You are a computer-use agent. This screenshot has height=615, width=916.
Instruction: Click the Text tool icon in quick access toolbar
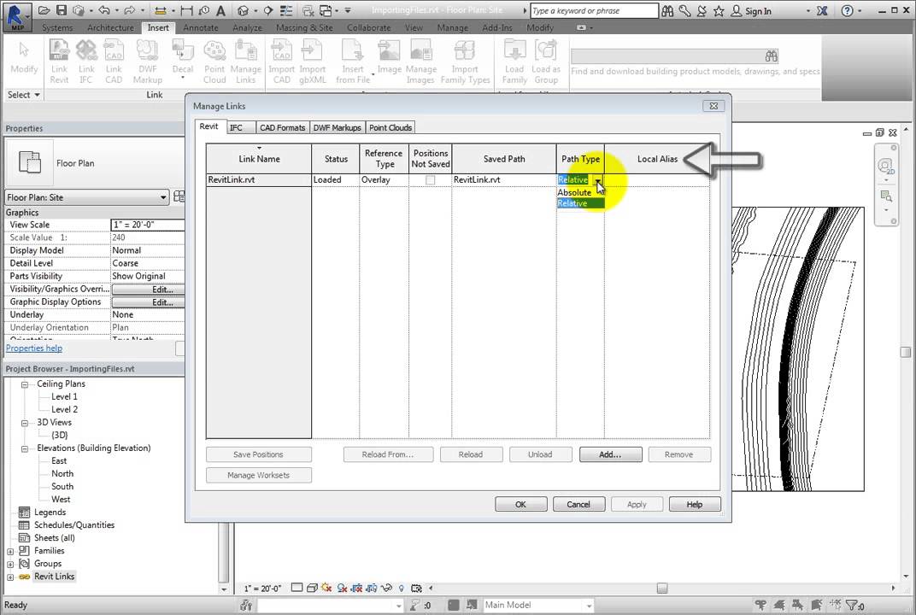pyautogui.click(x=220, y=10)
